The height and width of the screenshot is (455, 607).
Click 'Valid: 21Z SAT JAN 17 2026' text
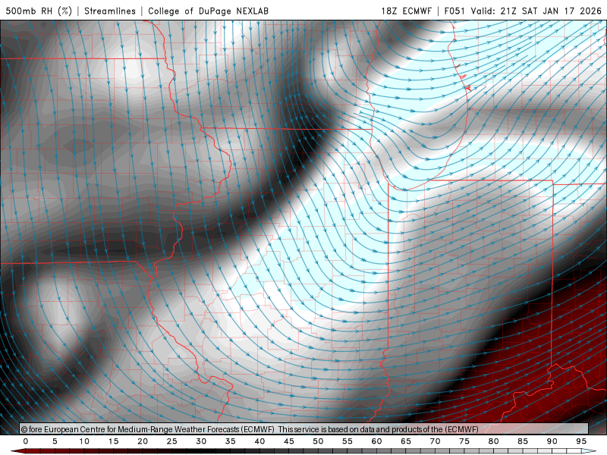pos(536,11)
